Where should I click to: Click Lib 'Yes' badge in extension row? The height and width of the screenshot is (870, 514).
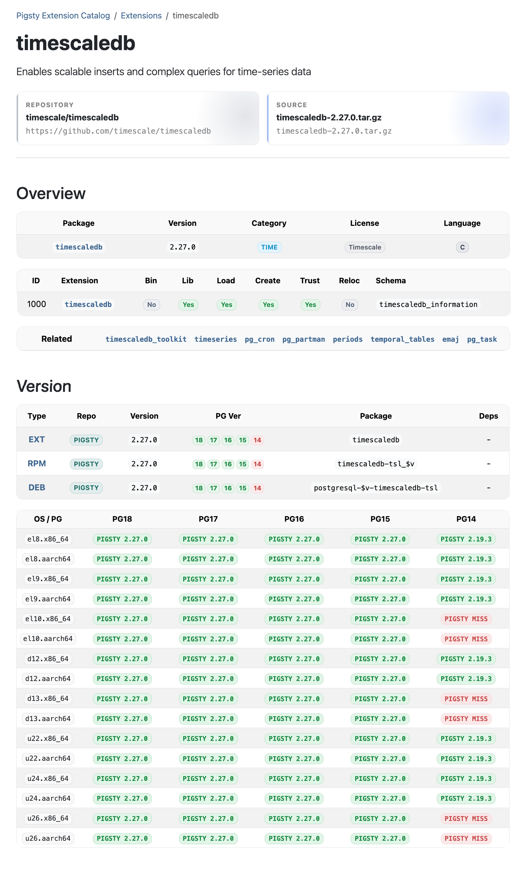coord(188,305)
